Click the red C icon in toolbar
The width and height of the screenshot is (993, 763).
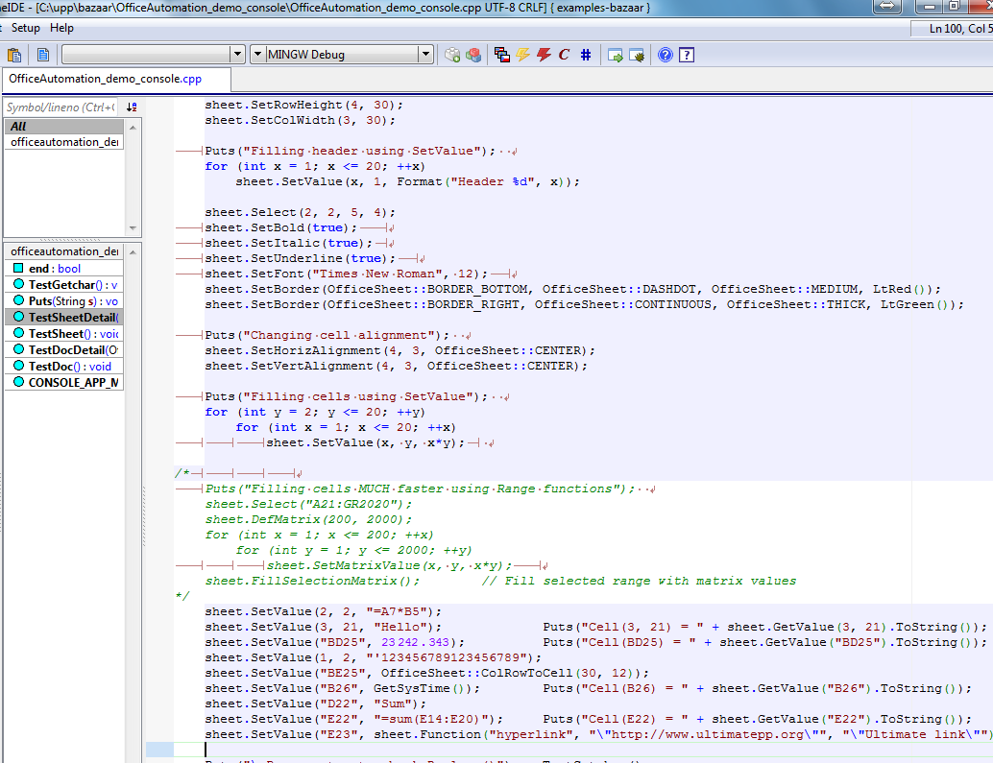[x=565, y=55]
